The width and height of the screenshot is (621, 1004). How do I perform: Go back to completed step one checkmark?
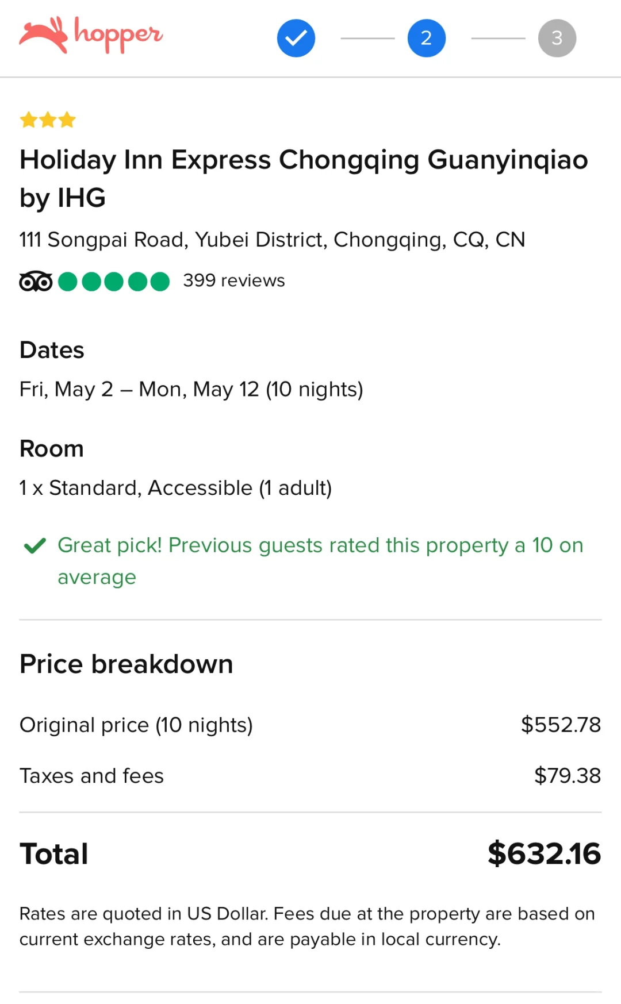296,38
